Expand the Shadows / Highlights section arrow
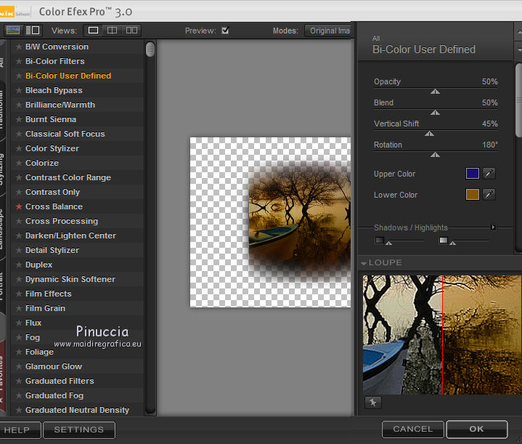The width and height of the screenshot is (522, 444). coord(494,227)
